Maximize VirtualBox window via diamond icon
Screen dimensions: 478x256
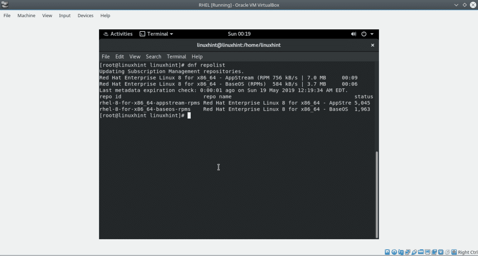click(x=465, y=5)
